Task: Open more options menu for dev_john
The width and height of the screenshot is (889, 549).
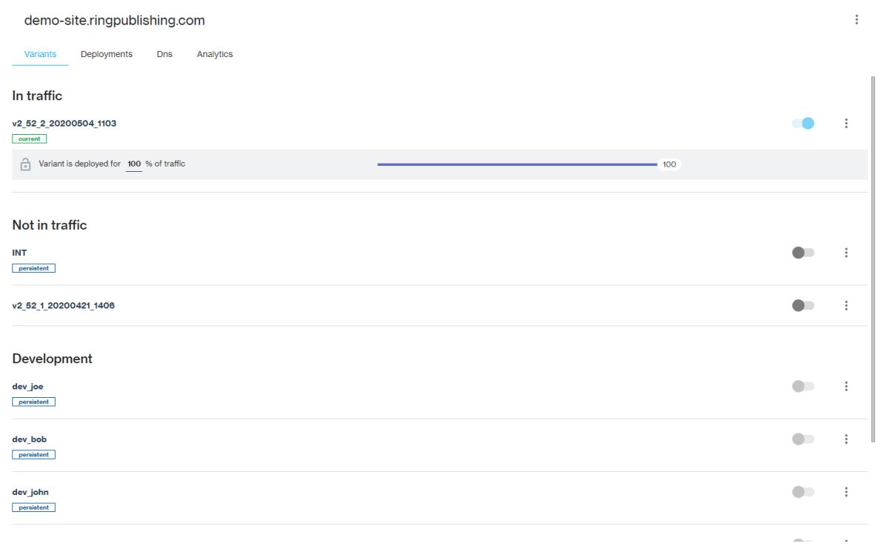Action: click(847, 492)
